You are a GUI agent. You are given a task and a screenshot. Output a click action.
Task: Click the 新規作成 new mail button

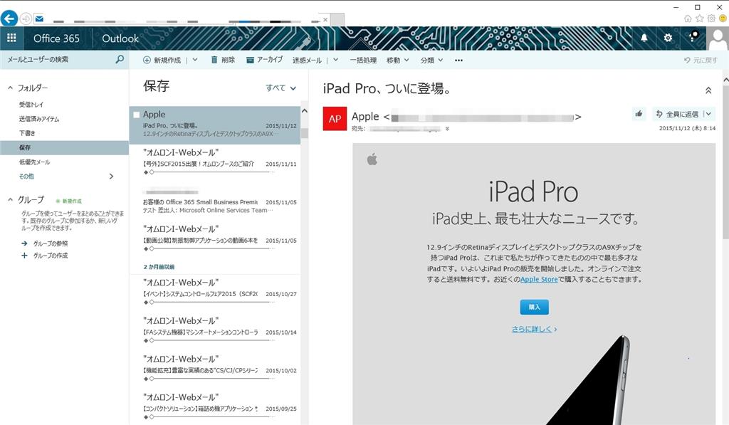pos(162,60)
